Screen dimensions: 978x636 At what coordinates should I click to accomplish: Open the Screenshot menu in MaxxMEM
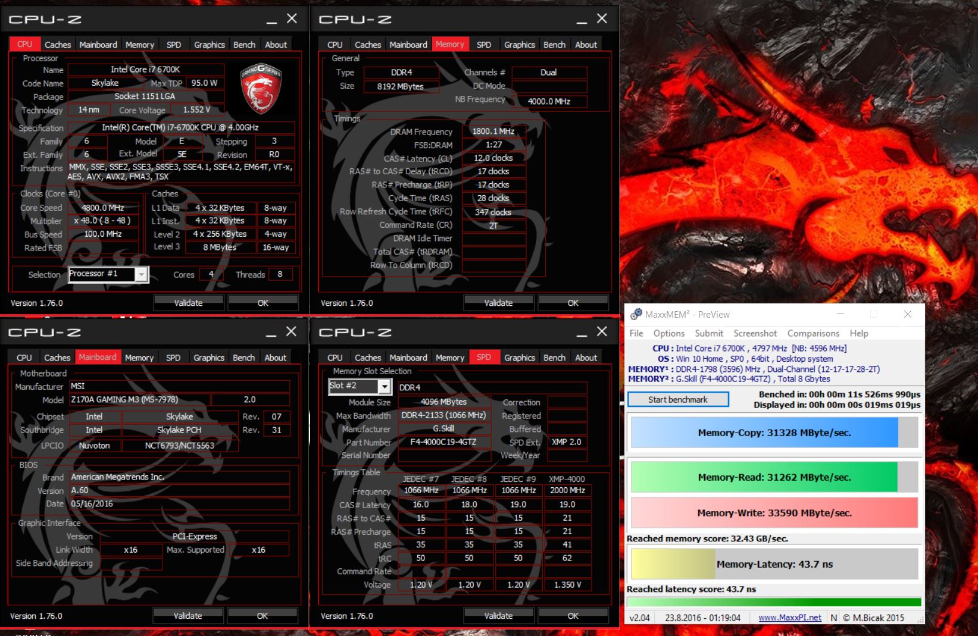click(755, 333)
